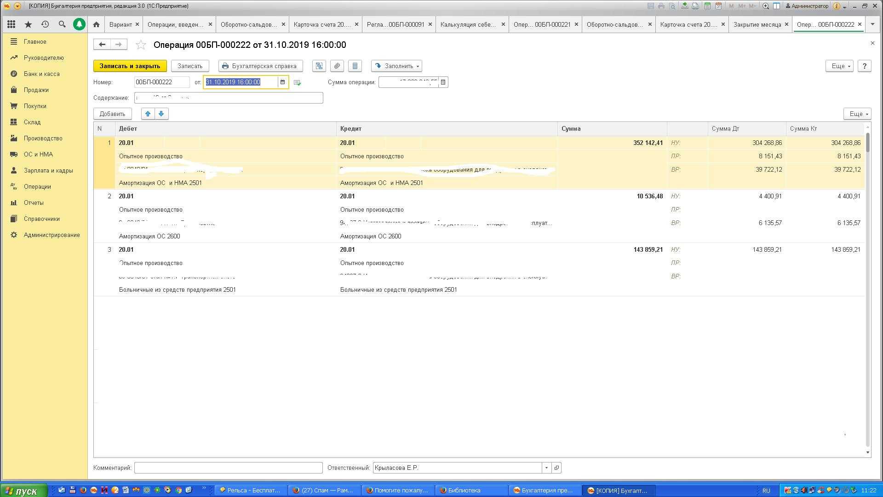The height and width of the screenshot is (497, 883).
Task: Open the calendar picker for the date field
Action: pyautogui.click(x=282, y=82)
